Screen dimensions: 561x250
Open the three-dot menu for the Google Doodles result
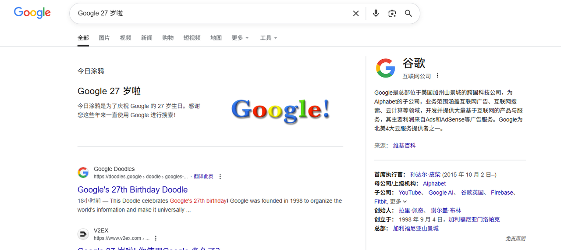(220, 177)
